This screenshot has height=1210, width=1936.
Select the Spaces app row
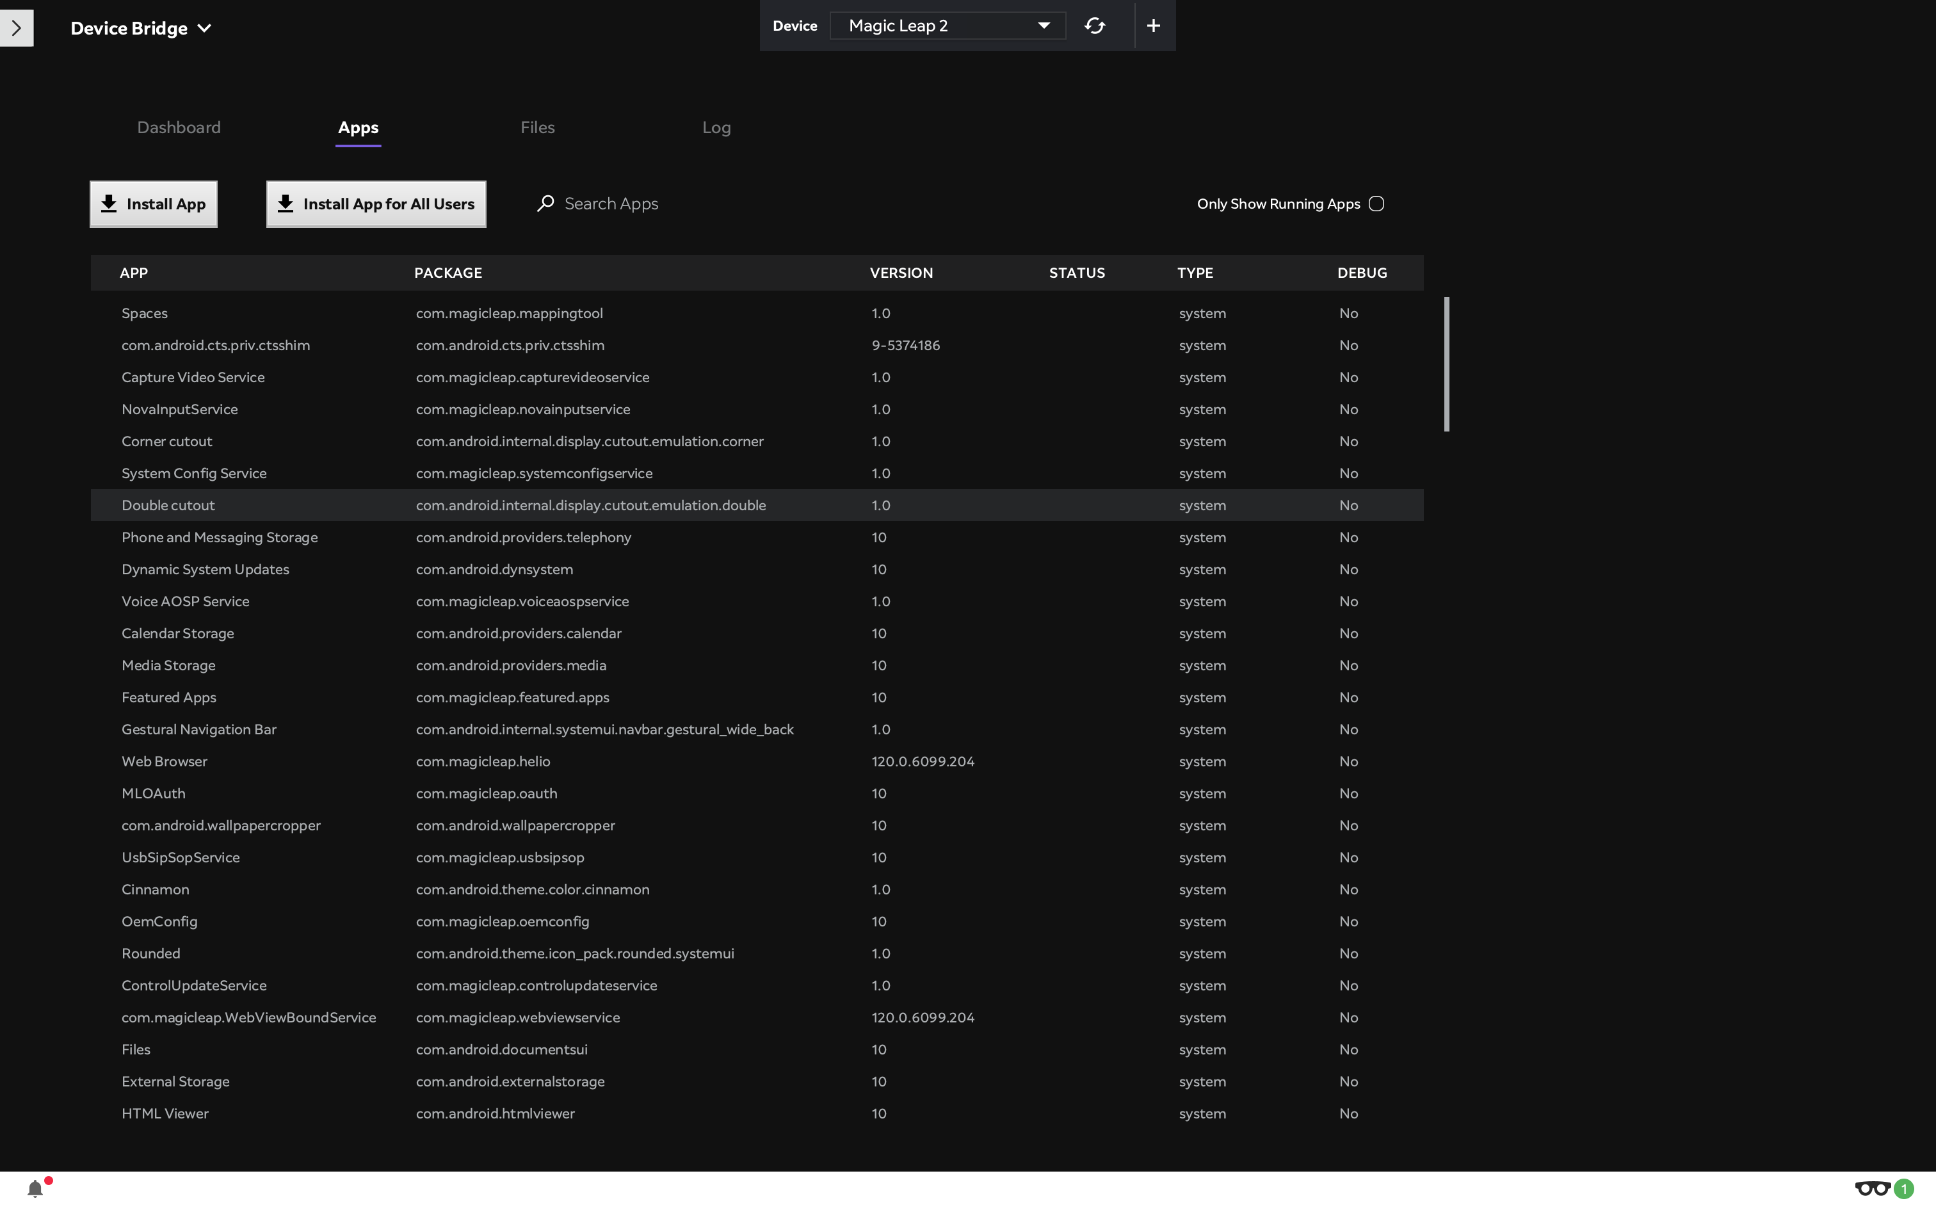point(757,313)
